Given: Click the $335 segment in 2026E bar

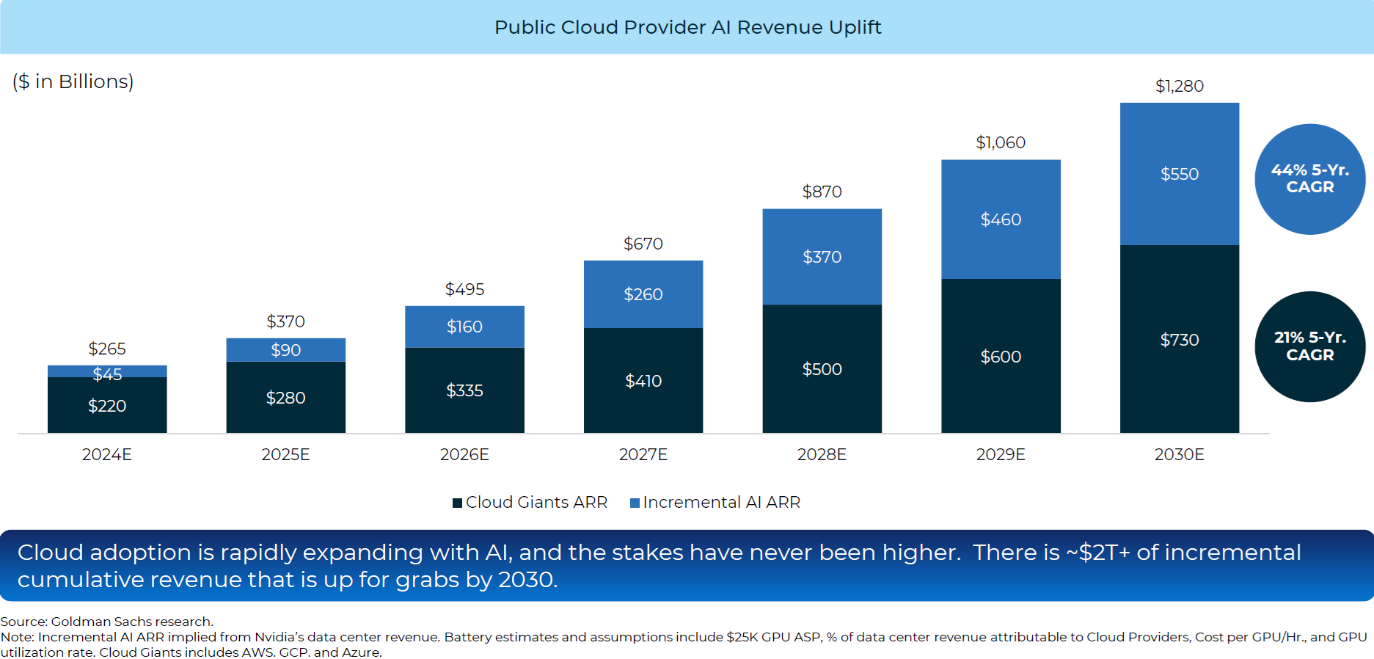Looking at the screenshot, I should [464, 390].
